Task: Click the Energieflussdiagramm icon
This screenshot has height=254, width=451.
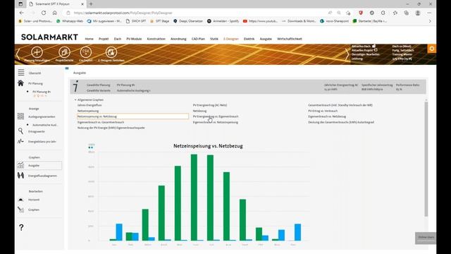Action: pyautogui.click(x=20, y=176)
